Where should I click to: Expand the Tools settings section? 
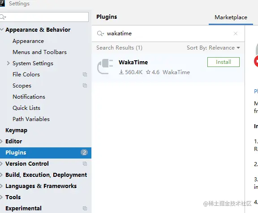1,197
